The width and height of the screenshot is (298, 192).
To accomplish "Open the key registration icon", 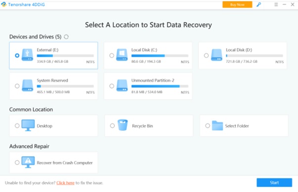I will pyautogui.click(x=259, y=4).
